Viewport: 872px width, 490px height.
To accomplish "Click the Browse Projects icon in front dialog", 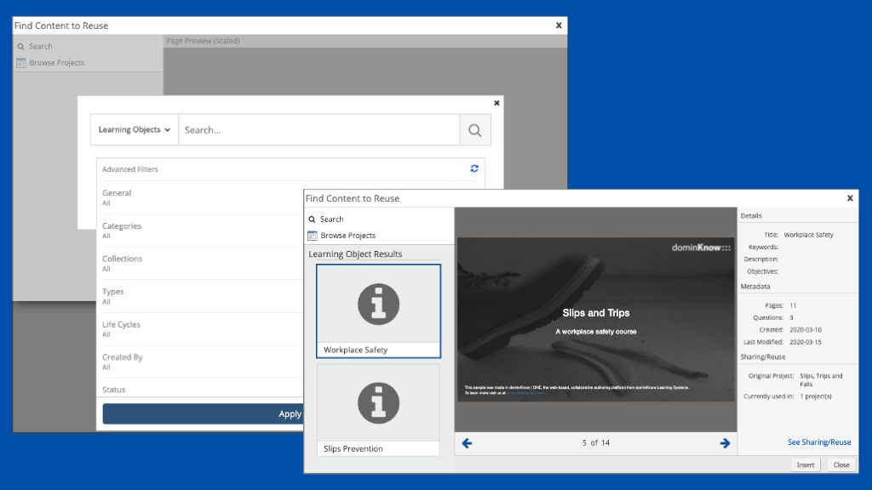I will (x=313, y=236).
